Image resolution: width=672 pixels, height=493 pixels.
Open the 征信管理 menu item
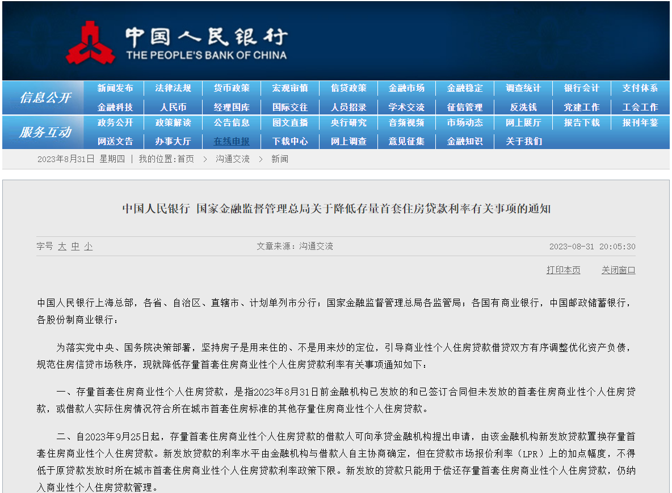coord(465,107)
